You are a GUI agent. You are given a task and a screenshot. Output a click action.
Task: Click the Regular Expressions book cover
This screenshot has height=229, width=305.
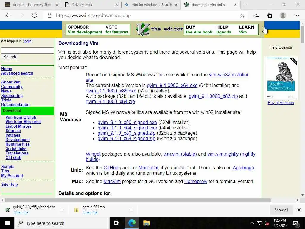[281, 78]
